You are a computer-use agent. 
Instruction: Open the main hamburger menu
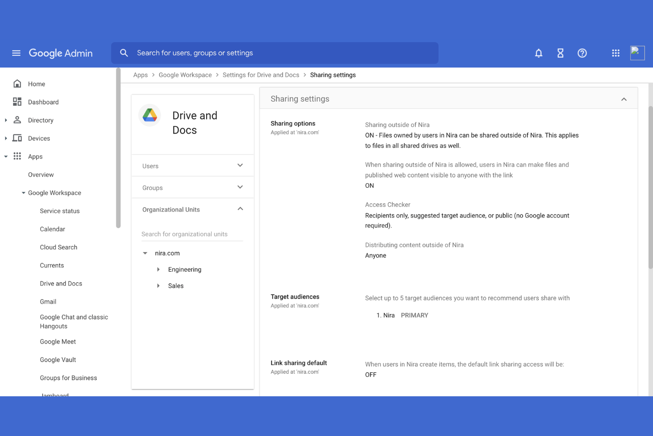pos(16,53)
